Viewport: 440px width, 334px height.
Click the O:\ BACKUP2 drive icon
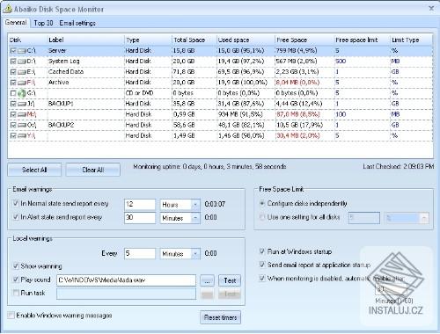pos(21,125)
